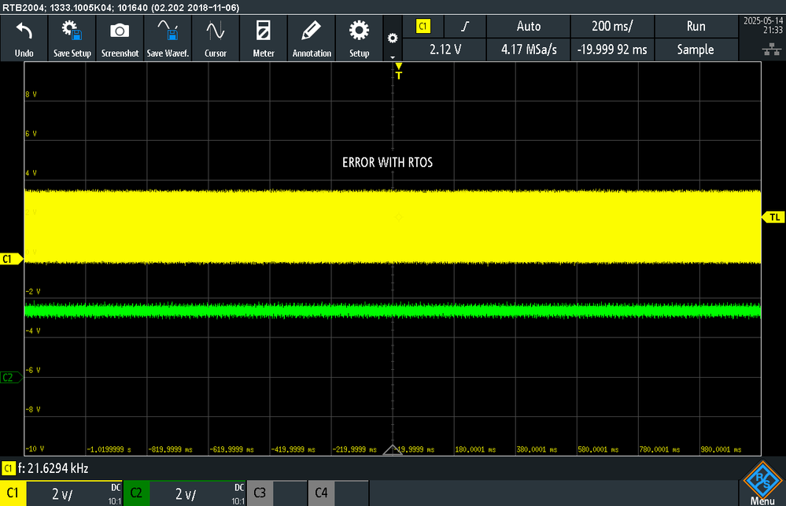Click Save Waveform icon

pos(168,39)
